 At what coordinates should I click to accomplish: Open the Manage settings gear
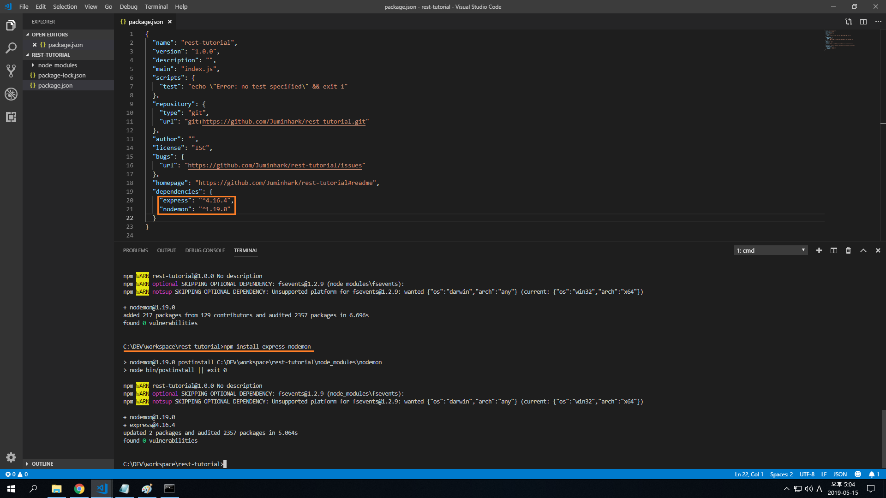click(11, 457)
